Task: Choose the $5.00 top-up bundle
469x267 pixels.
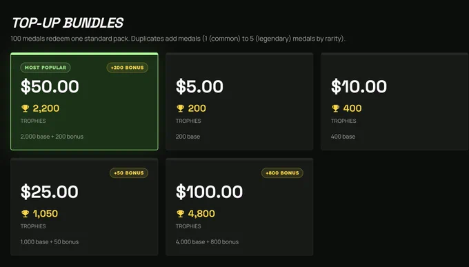Action: pos(239,101)
